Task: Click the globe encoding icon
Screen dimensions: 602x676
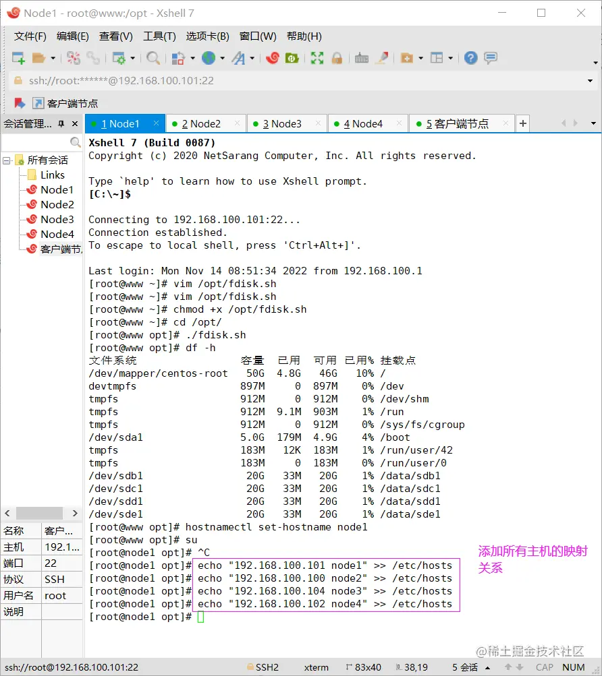Action: tap(209, 58)
